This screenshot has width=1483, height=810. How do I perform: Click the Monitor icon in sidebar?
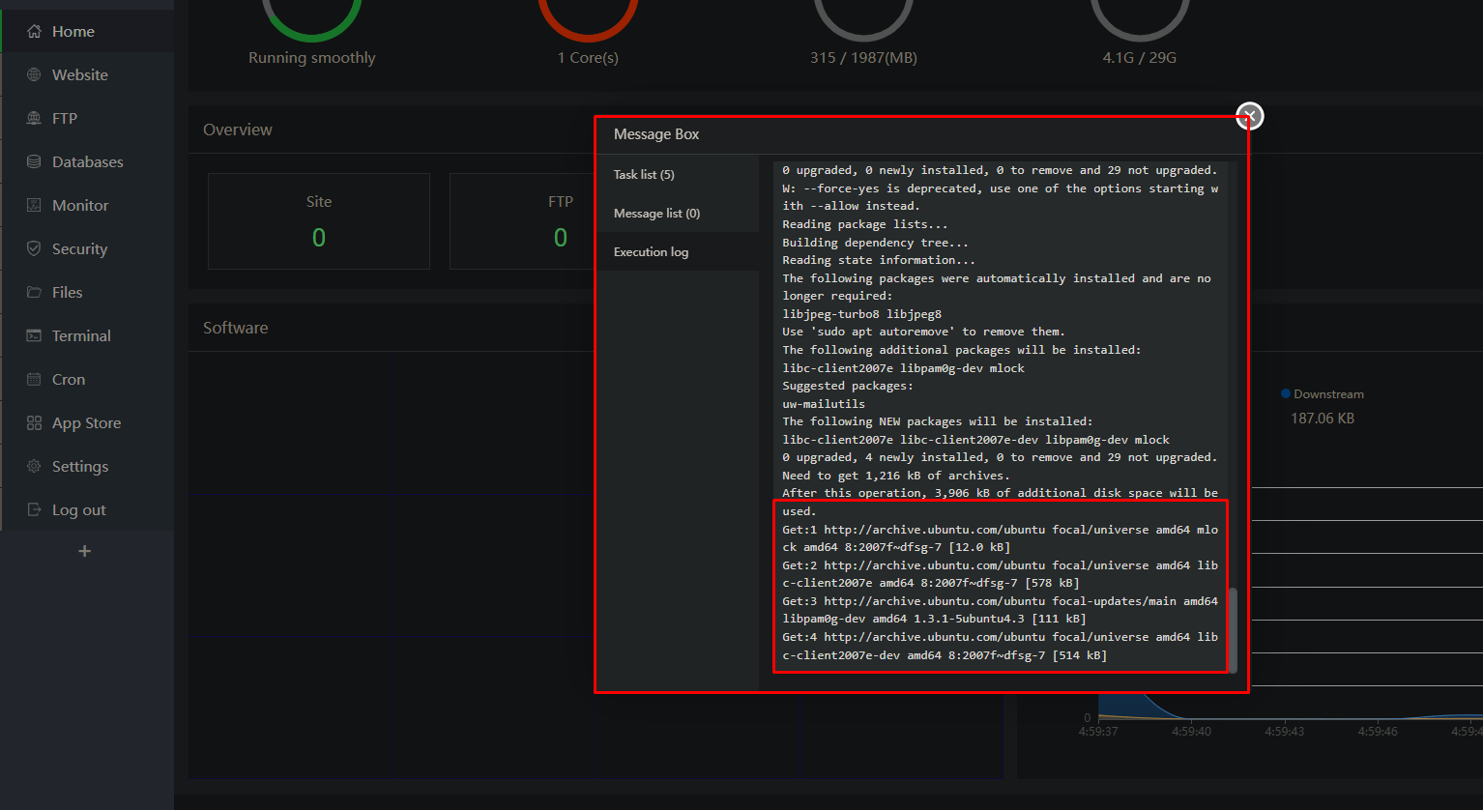click(34, 206)
